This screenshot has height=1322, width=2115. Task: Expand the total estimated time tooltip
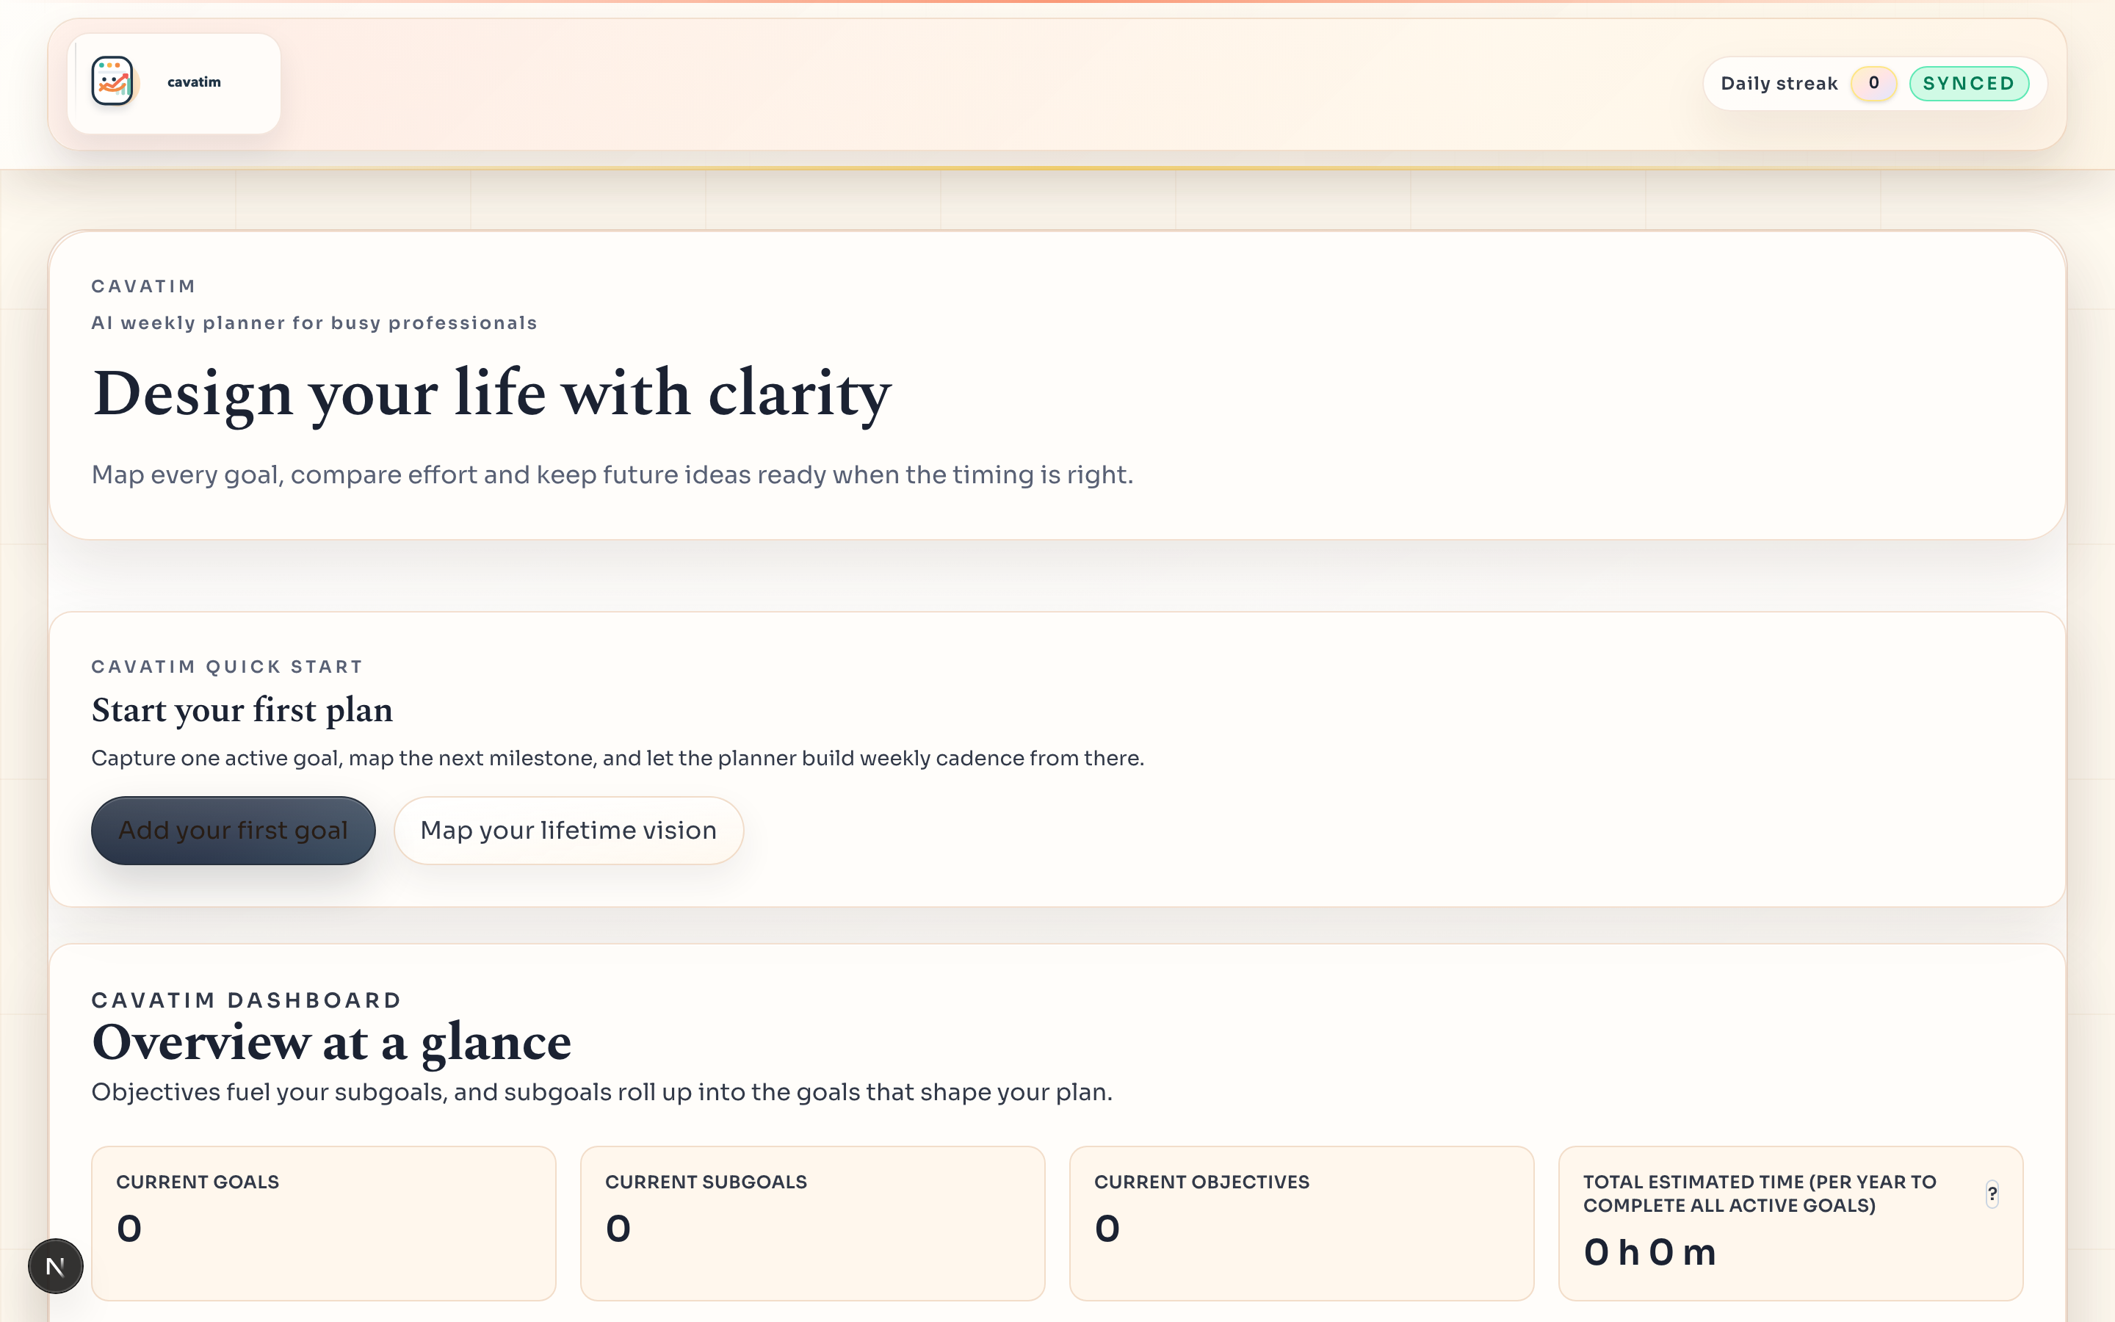(1992, 1194)
